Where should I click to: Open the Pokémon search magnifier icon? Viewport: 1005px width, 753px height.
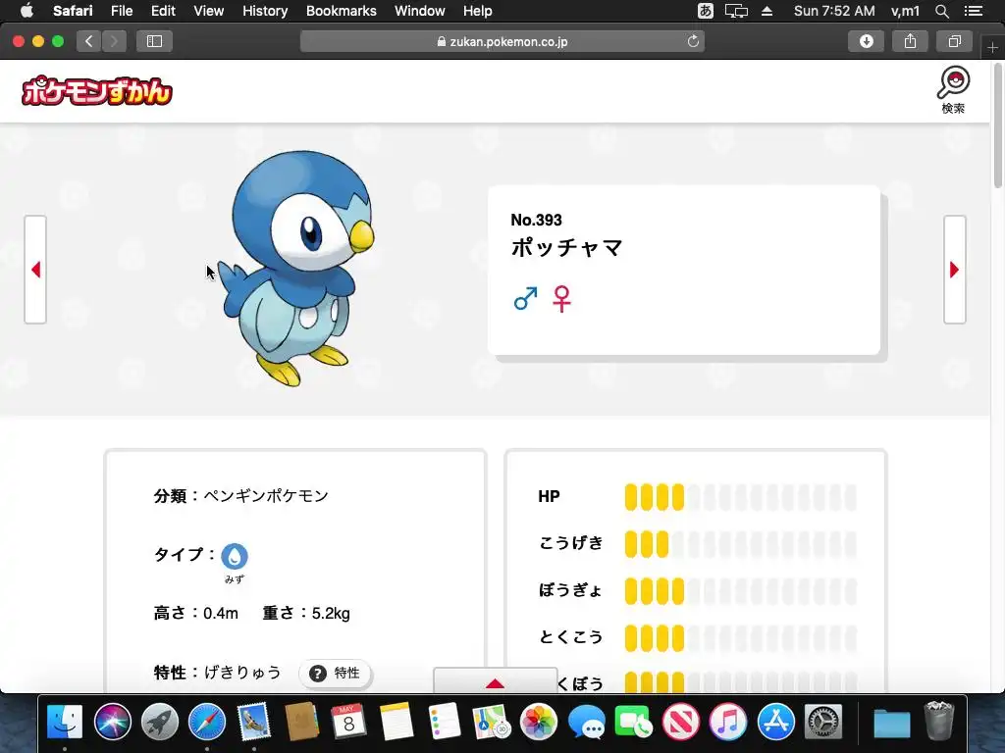(x=953, y=89)
